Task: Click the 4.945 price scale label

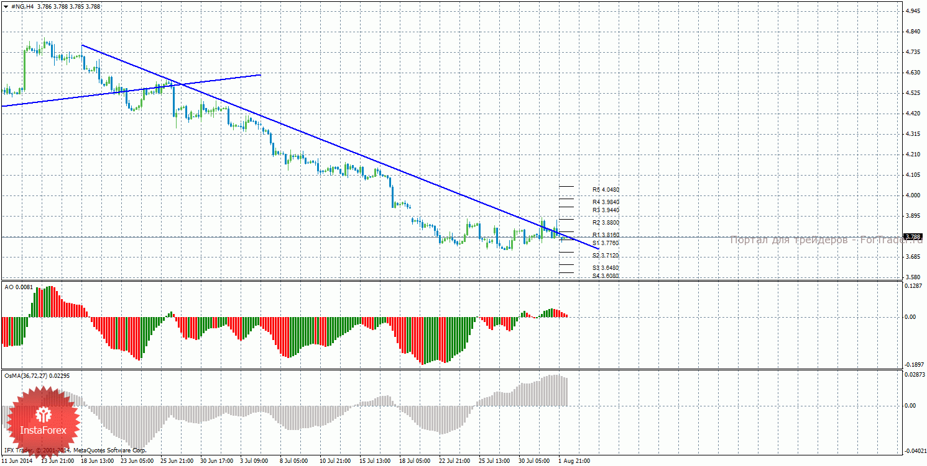Action: point(913,11)
